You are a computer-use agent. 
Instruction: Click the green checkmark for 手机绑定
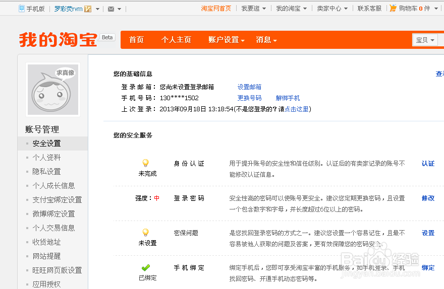146,267
